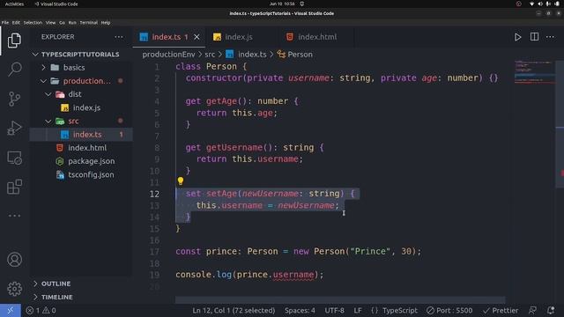Open the remote window indicator
Image resolution: width=564 pixels, height=317 pixels.
click(x=11, y=310)
